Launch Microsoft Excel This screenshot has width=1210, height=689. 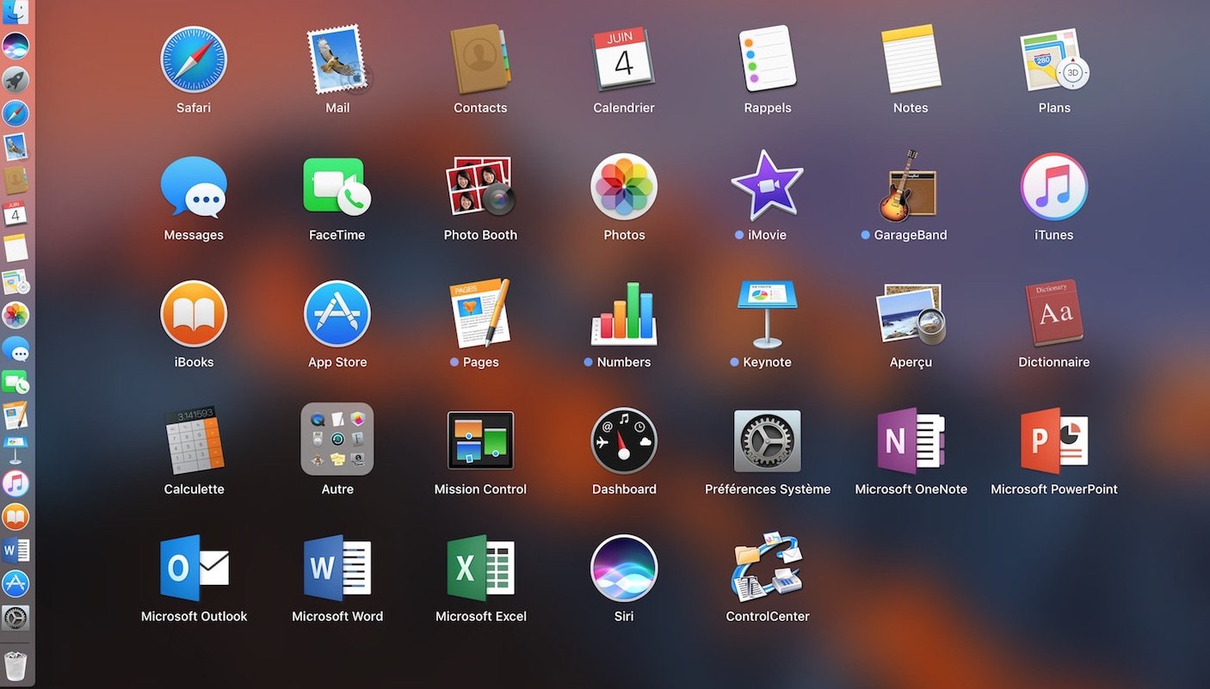(480, 568)
